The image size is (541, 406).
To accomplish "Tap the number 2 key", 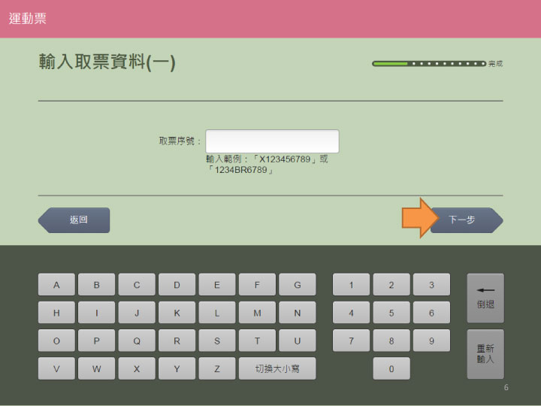I will pos(391,284).
